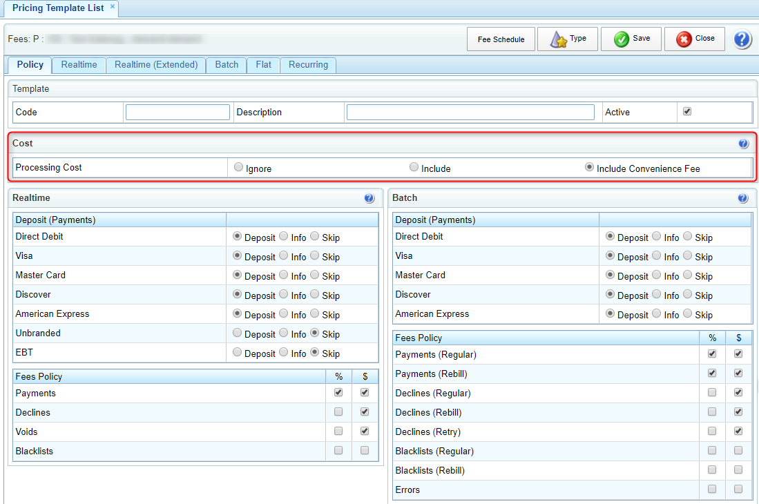Toggle Batch Blacklists (Regular) percent checkbox
The height and width of the screenshot is (504, 759).
pyautogui.click(x=712, y=450)
